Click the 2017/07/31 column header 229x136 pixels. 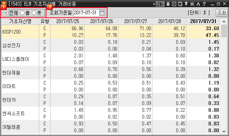pyautogui.click(x=203, y=22)
